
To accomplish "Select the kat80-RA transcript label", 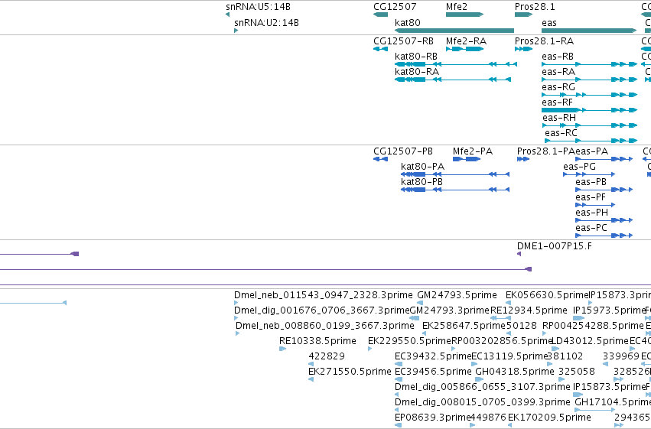I will pyautogui.click(x=417, y=71).
